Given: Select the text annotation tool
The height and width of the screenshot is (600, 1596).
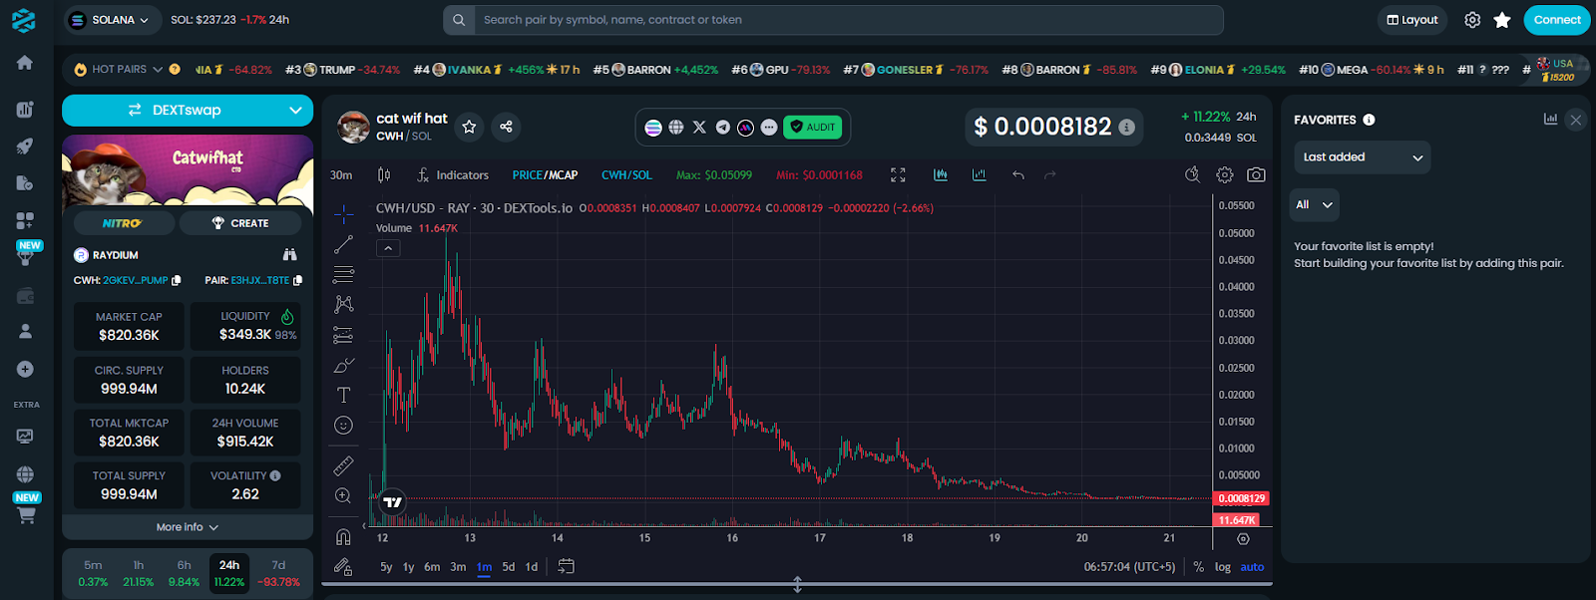Looking at the screenshot, I should click(x=343, y=396).
